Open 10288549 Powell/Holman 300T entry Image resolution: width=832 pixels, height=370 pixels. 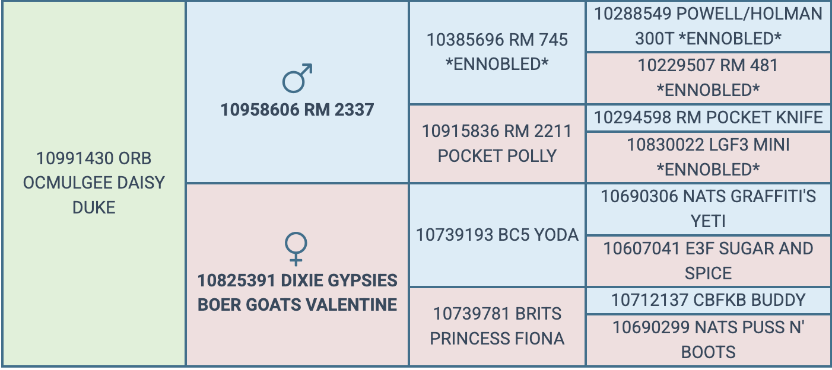[x=709, y=27]
